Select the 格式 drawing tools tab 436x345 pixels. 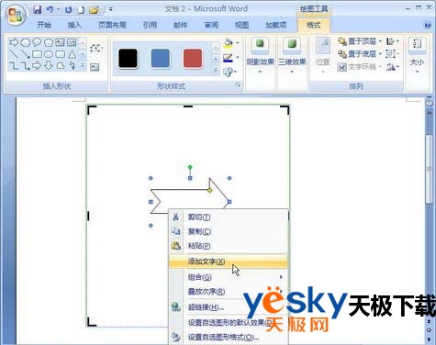[x=314, y=25]
